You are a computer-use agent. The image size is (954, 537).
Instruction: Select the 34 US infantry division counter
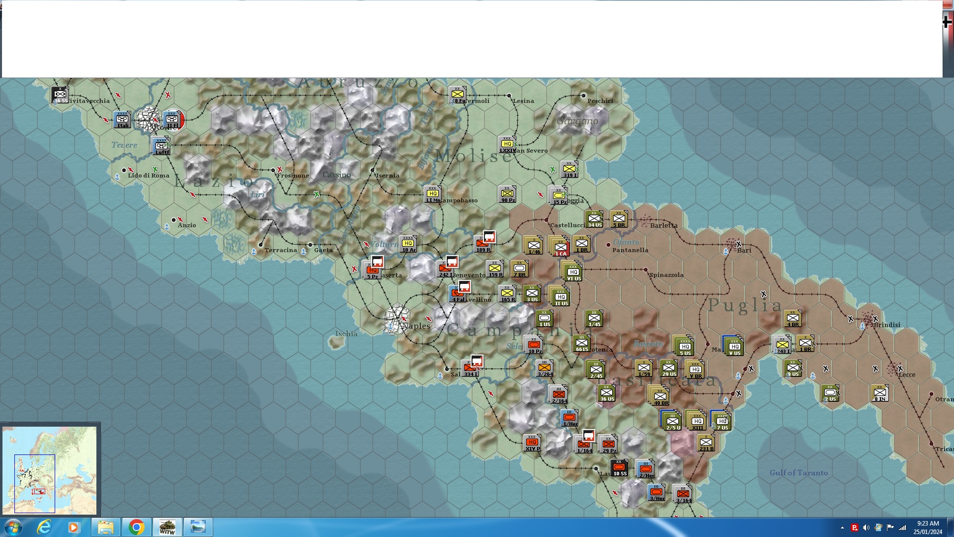tap(594, 219)
